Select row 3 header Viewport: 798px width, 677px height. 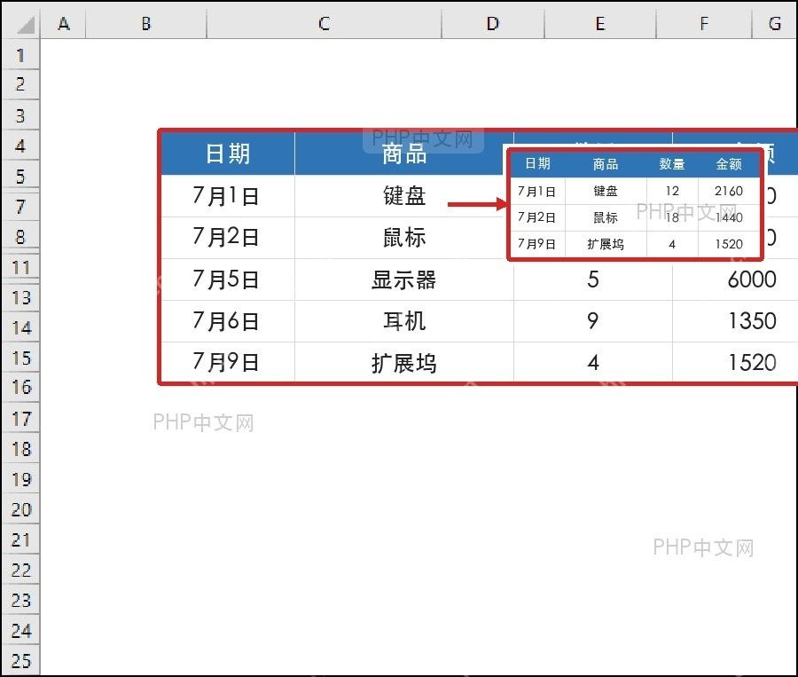(x=21, y=115)
